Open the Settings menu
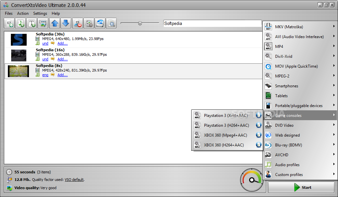Screen dimensions: 338x197 (40, 13)
